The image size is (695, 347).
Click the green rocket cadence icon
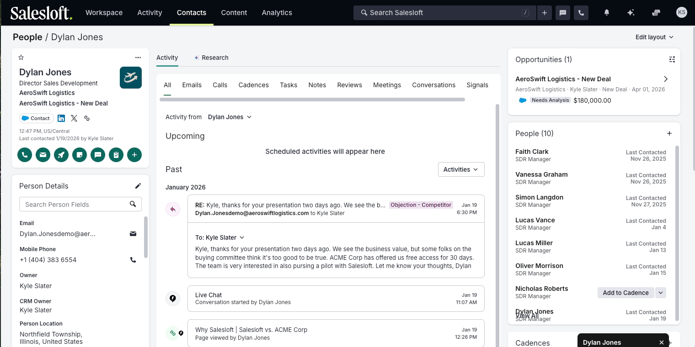coord(61,155)
